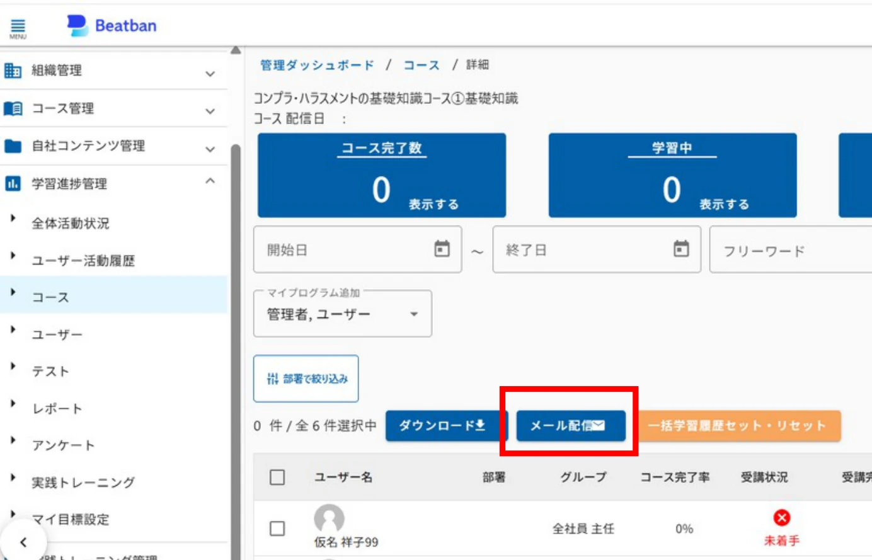This screenshot has height=560, width=872.
Task: Select all users with header checkbox
Action: [x=277, y=477]
